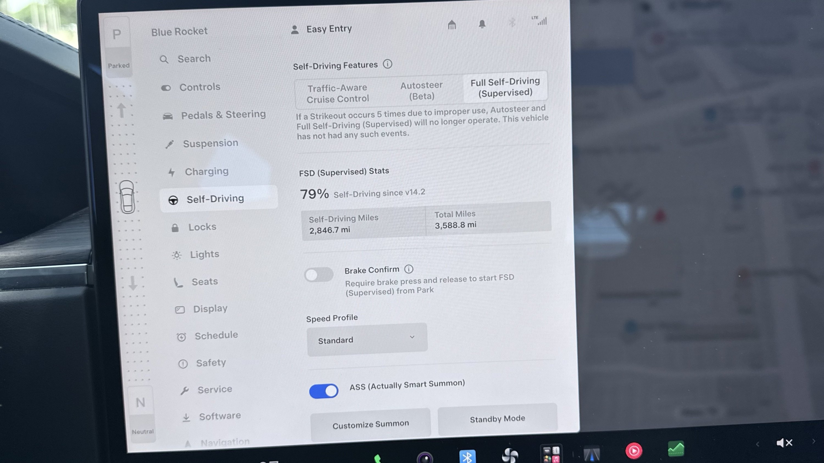
Task: Open the garage door HomeLink icon
Action: (x=452, y=25)
